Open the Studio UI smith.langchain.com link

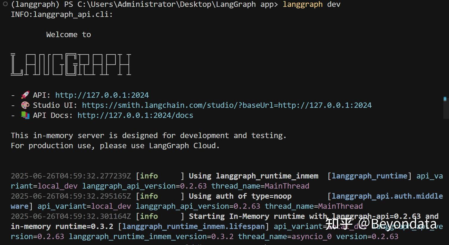click(227, 105)
